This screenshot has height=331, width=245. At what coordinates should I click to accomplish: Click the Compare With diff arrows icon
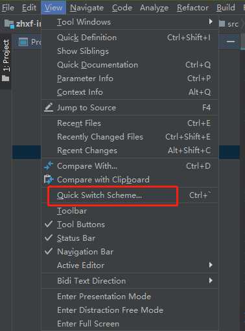pos(49,166)
